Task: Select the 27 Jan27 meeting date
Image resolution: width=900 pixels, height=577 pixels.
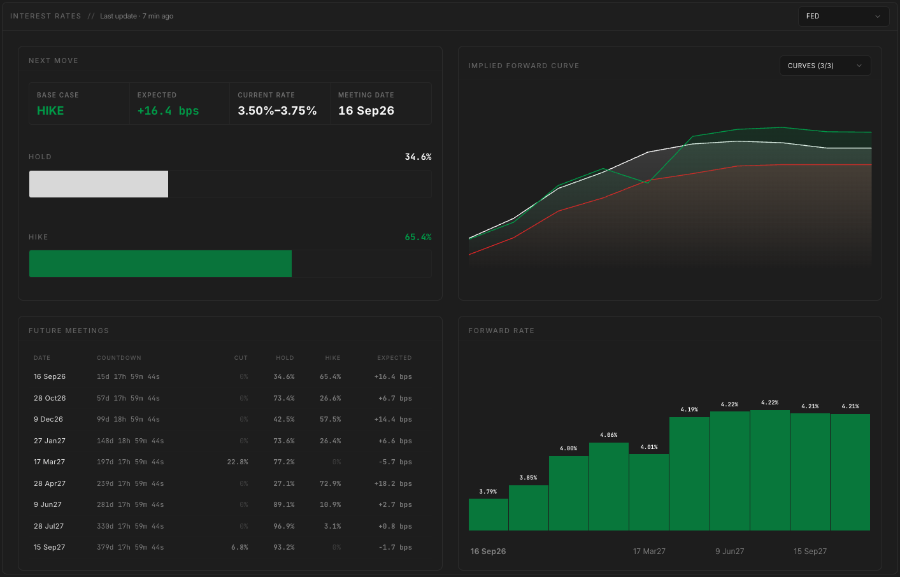Action: pos(50,441)
